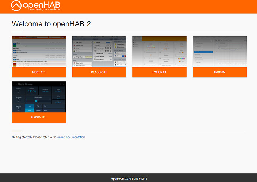Open the HABMIN tile button
The image size is (257, 182).
(220, 72)
